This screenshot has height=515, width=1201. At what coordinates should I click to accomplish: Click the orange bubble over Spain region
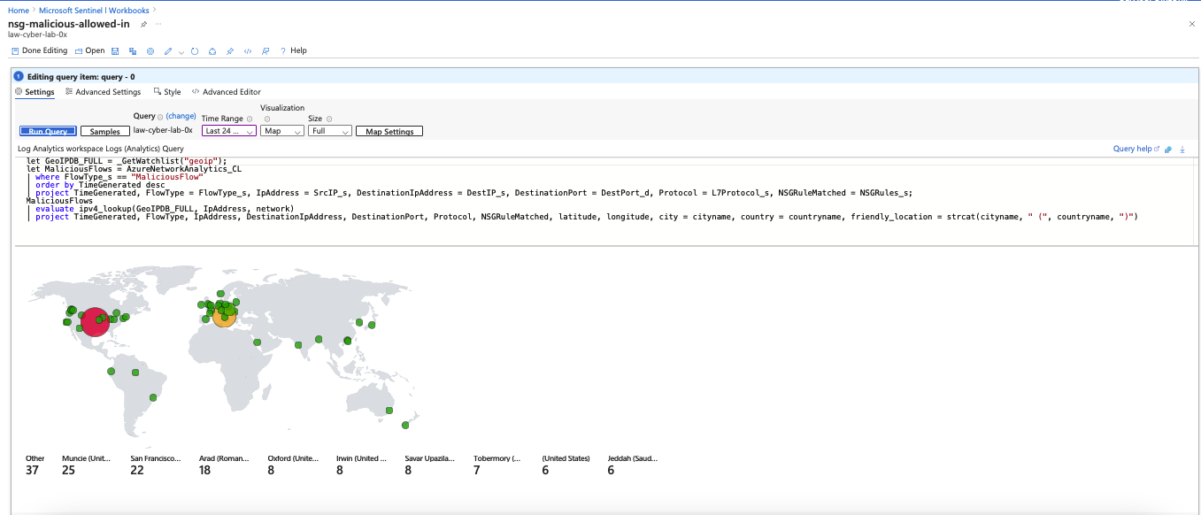pos(224,316)
